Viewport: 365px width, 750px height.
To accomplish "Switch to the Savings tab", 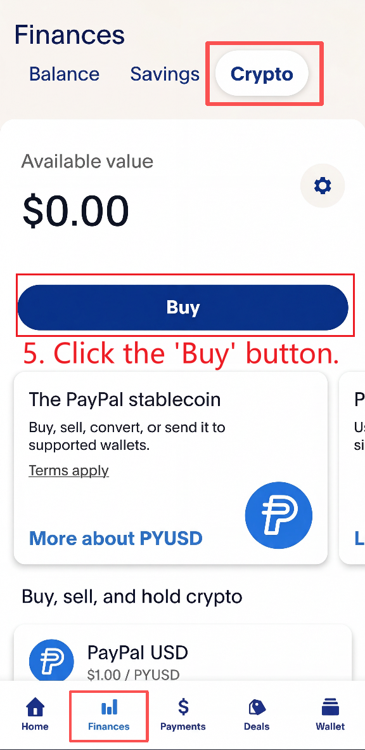I will (165, 74).
